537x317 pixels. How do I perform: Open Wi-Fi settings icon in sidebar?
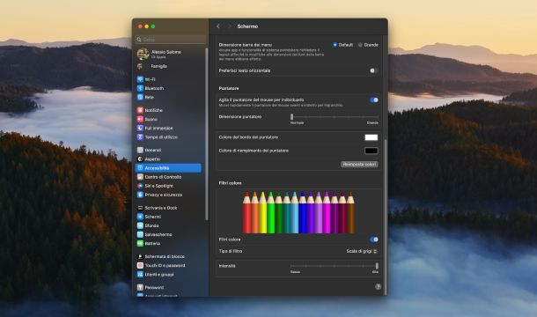140,79
